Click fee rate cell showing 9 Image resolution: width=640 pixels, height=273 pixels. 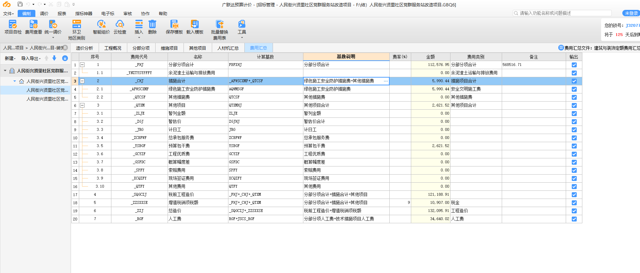[400, 203]
